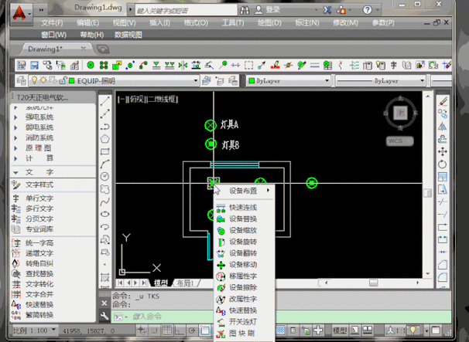The image size is (469, 342).
Task: Click the horizontal scrollbar thumb under canvas
Action: pyautogui.click(x=373, y=283)
